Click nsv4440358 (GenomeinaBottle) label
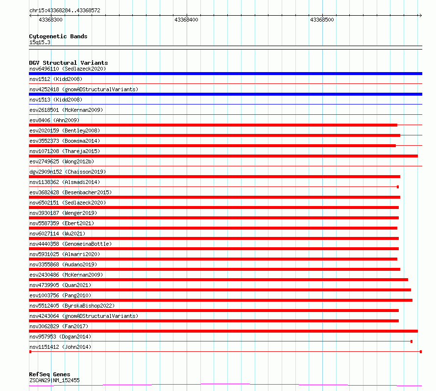Viewport: 436px width, 391px height. coord(71,244)
